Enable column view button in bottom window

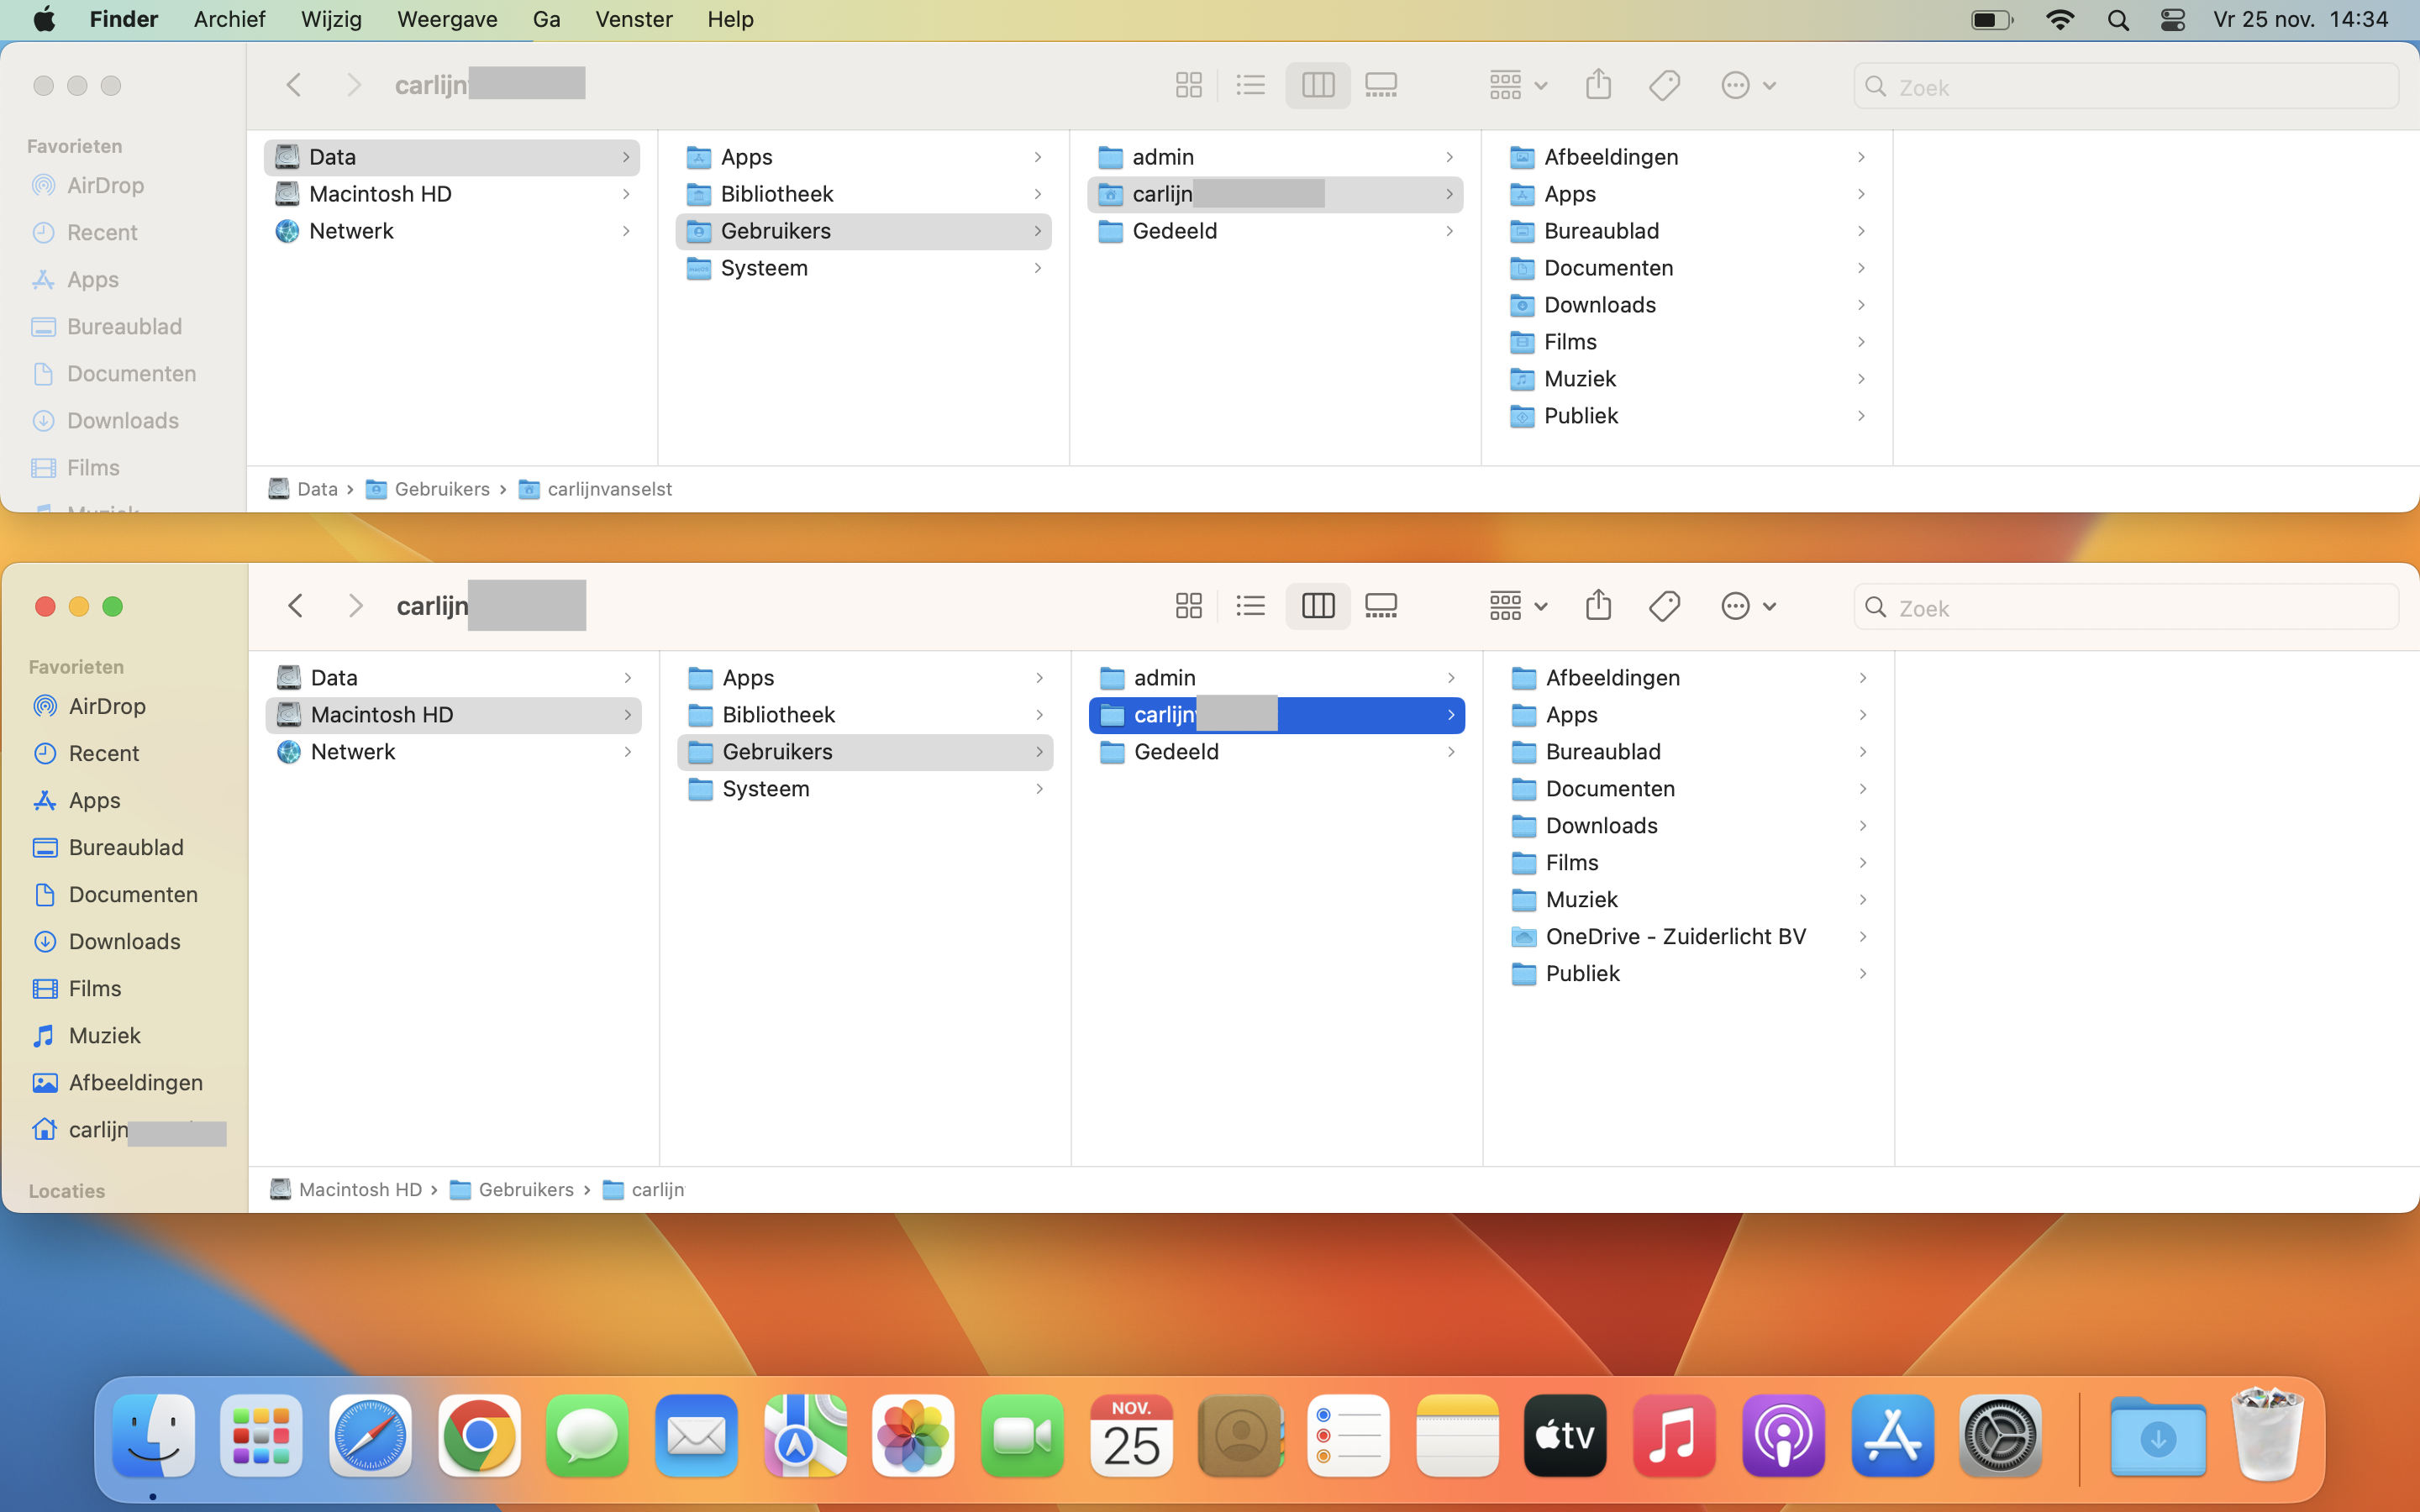coord(1317,606)
